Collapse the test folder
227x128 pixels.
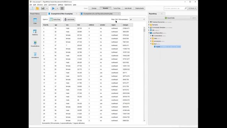(151, 44)
